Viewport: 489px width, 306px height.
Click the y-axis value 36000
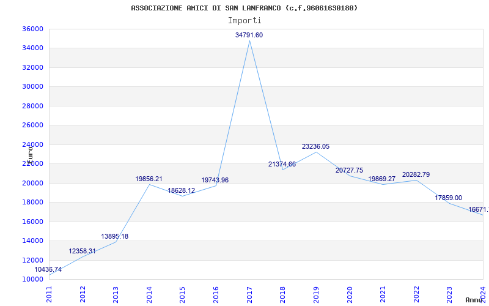pos(33,29)
